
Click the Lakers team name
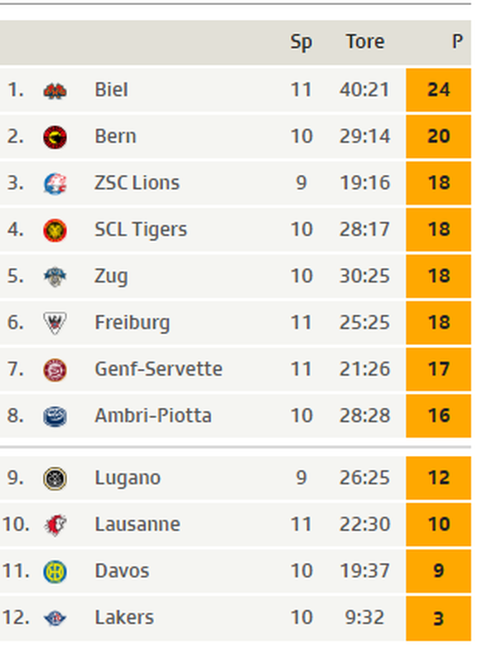pos(124,618)
